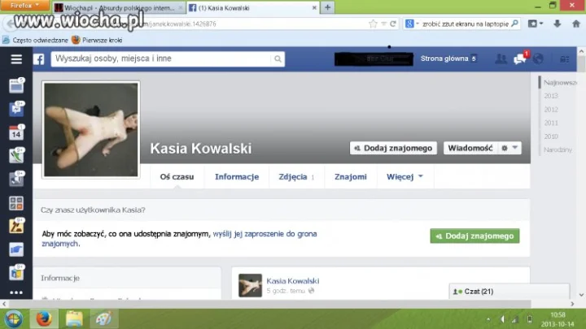The height and width of the screenshot is (329, 586).
Task: Switch to the Informacje tab
Action: click(x=237, y=176)
